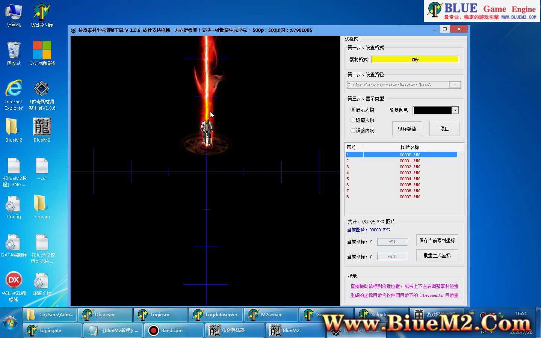541x338 pixels.
Task: Open the 《BlueM2教程》PNG document on the desktop
Action: [x=14, y=172]
